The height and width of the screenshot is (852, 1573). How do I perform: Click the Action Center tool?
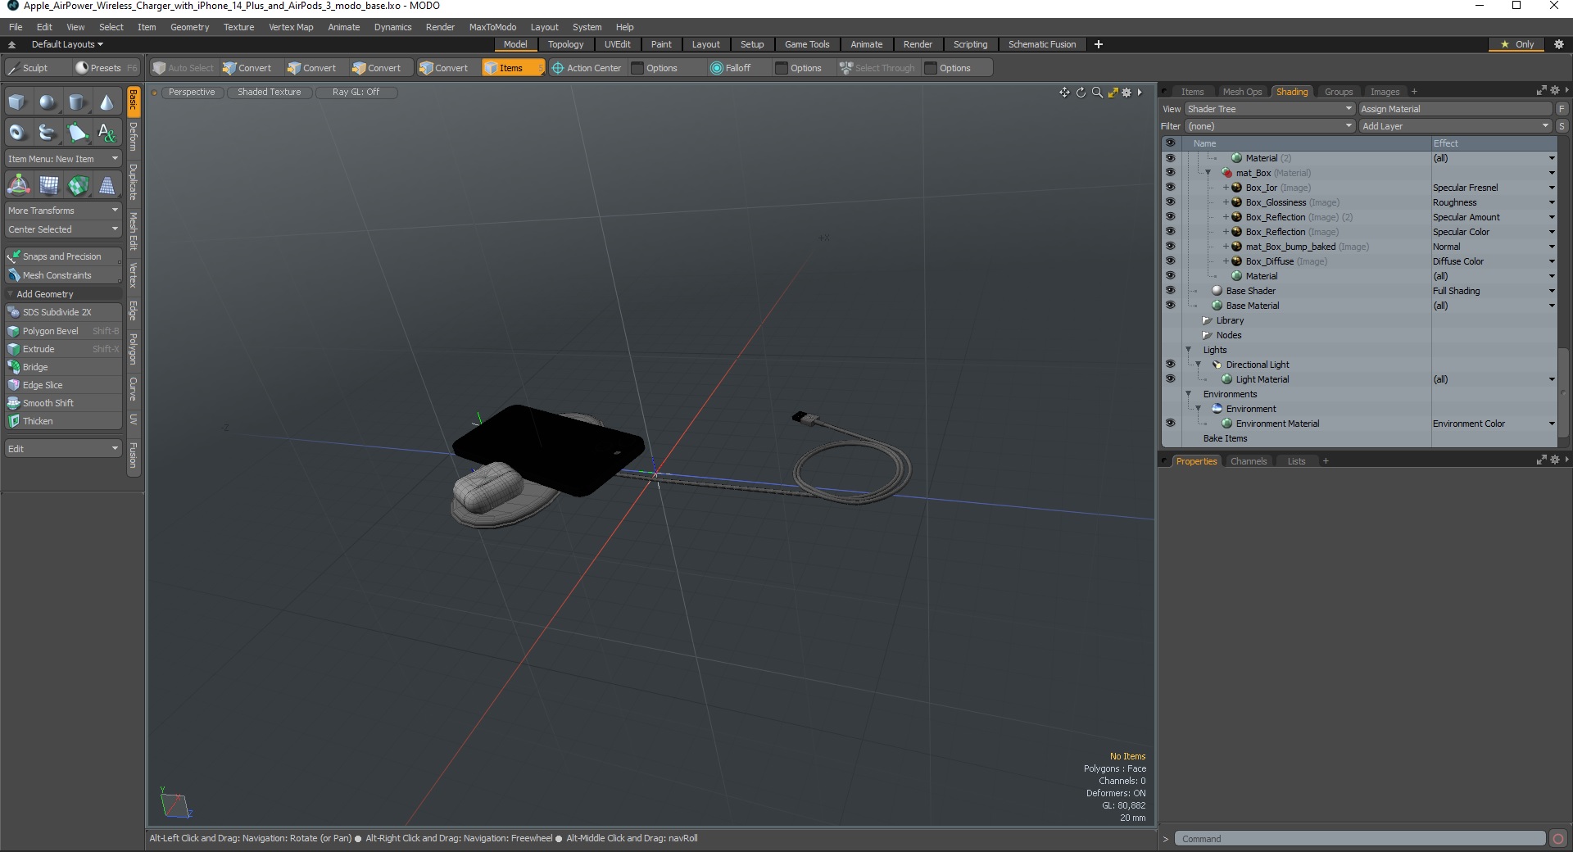[586, 68]
